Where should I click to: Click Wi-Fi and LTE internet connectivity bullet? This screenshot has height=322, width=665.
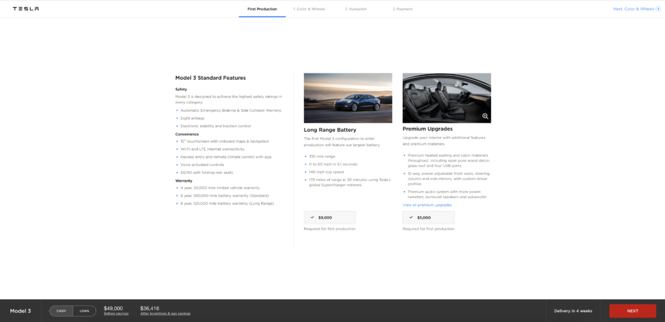(x=212, y=149)
